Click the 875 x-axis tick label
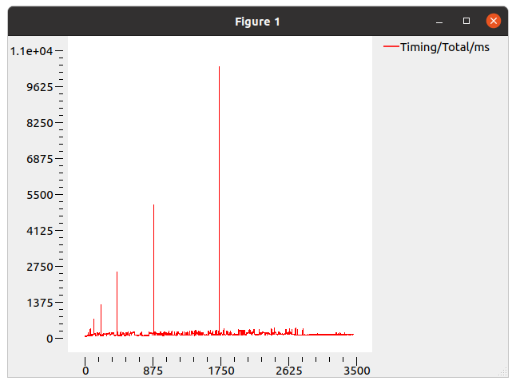The image size is (516, 385). point(153,371)
